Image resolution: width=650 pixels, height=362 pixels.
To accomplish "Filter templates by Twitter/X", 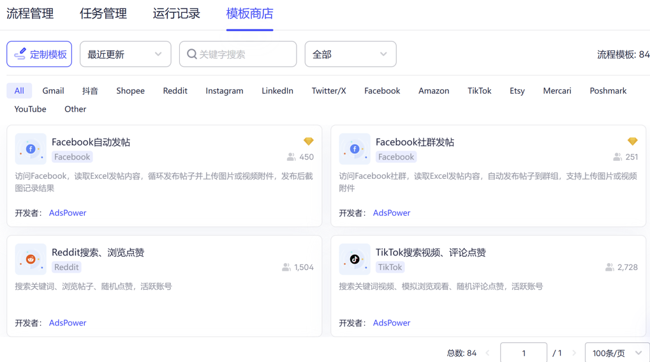I will click(329, 91).
